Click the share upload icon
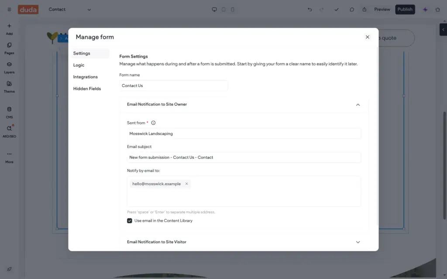The height and width of the screenshot is (279, 447). click(x=364, y=10)
